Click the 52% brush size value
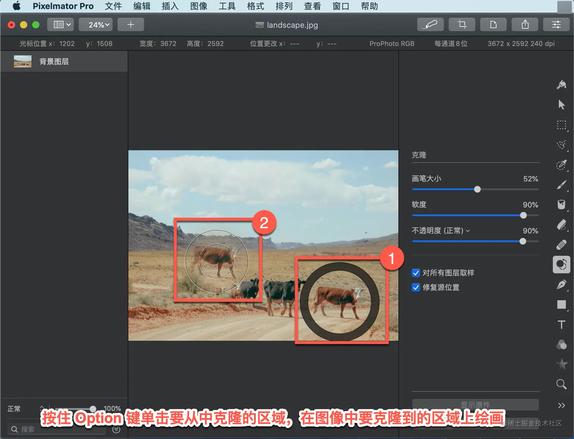574x439 pixels. [x=531, y=179]
